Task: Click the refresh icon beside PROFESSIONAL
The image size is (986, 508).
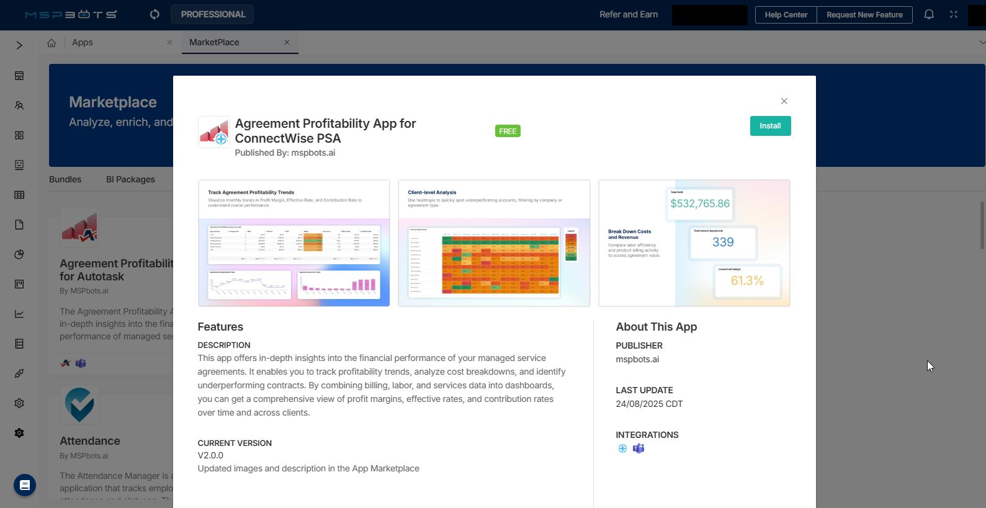Action: point(155,14)
